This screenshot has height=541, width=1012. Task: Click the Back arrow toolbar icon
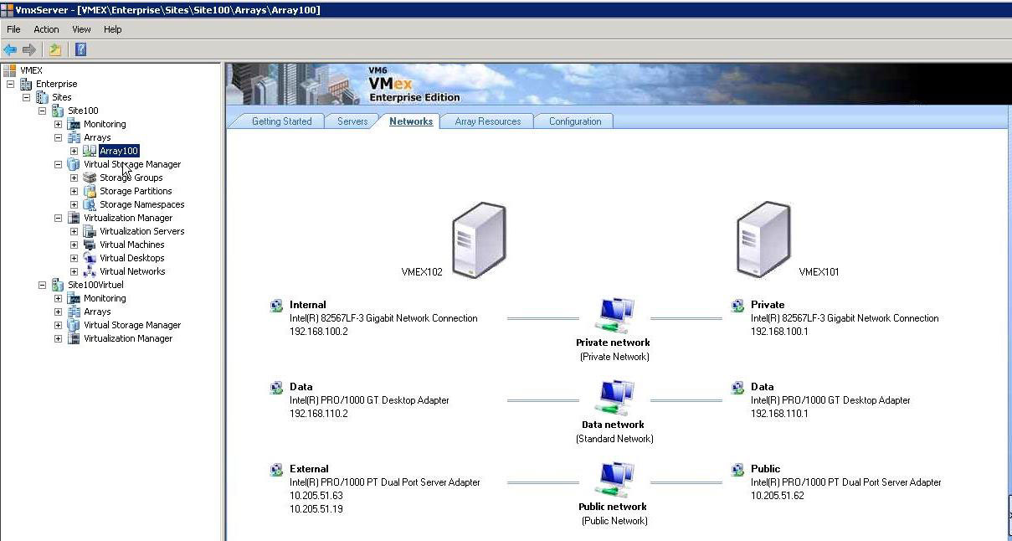click(x=10, y=49)
